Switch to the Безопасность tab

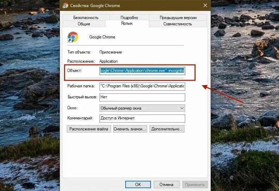click(86, 17)
